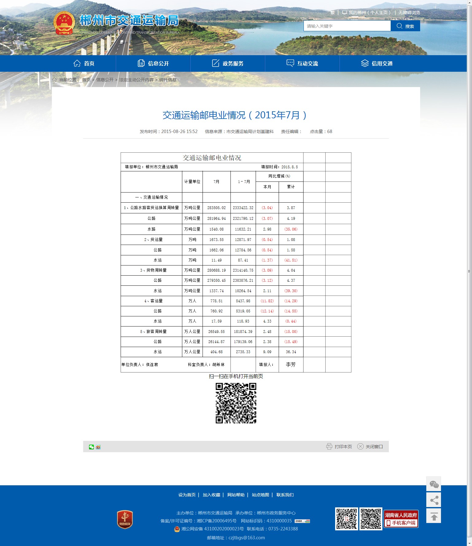472x546 pixels.
Task: Open the 首页 navigation menu item
Action: point(84,63)
